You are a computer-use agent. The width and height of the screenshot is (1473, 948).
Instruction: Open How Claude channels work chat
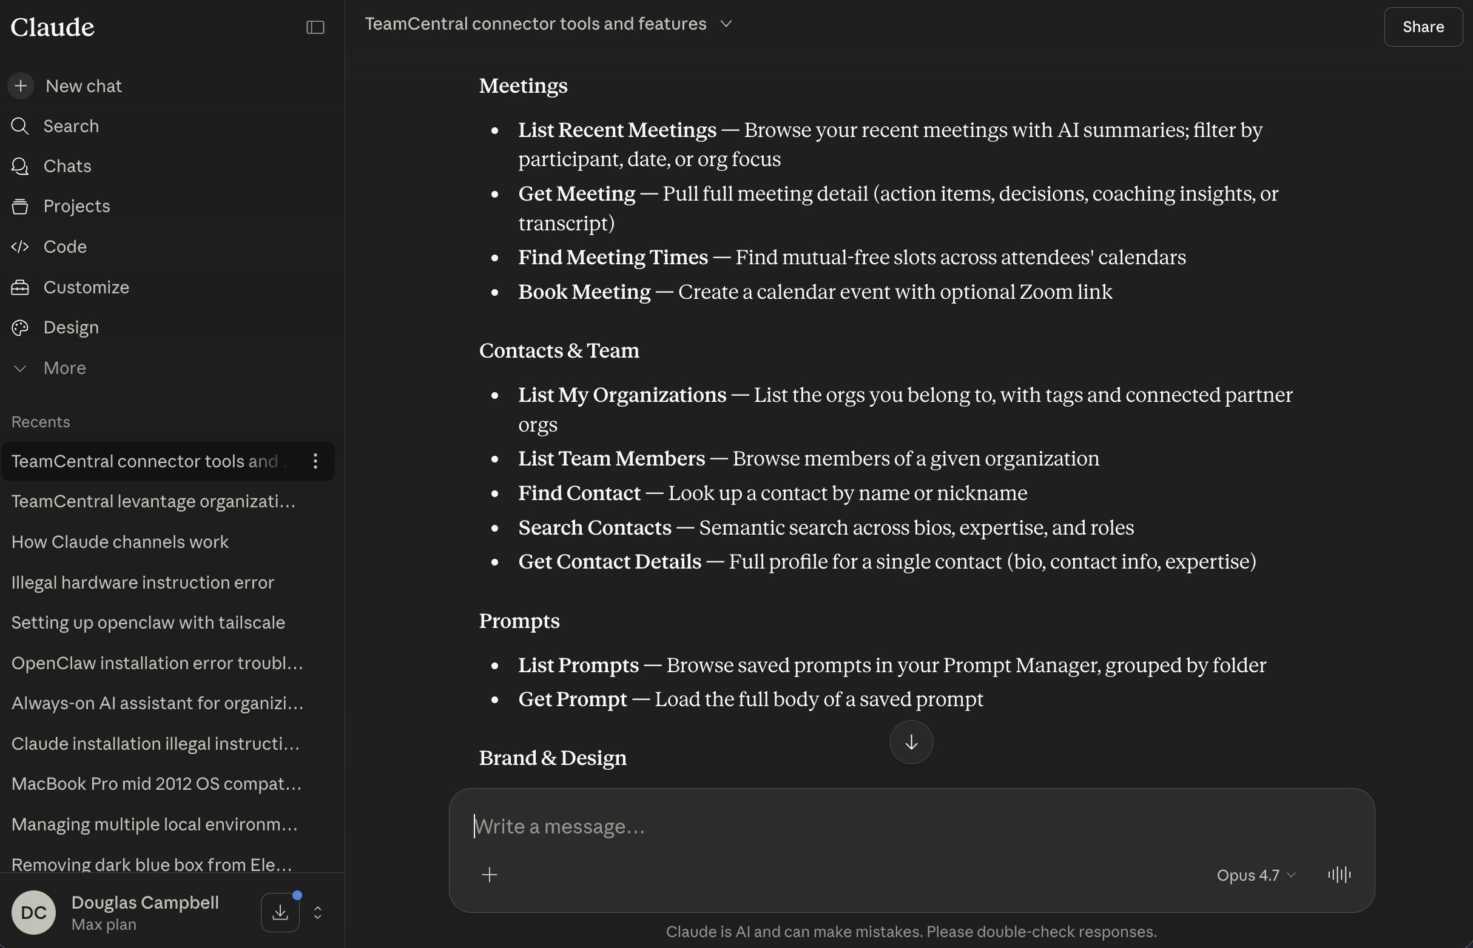pyautogui.click(x=167, y=542)
